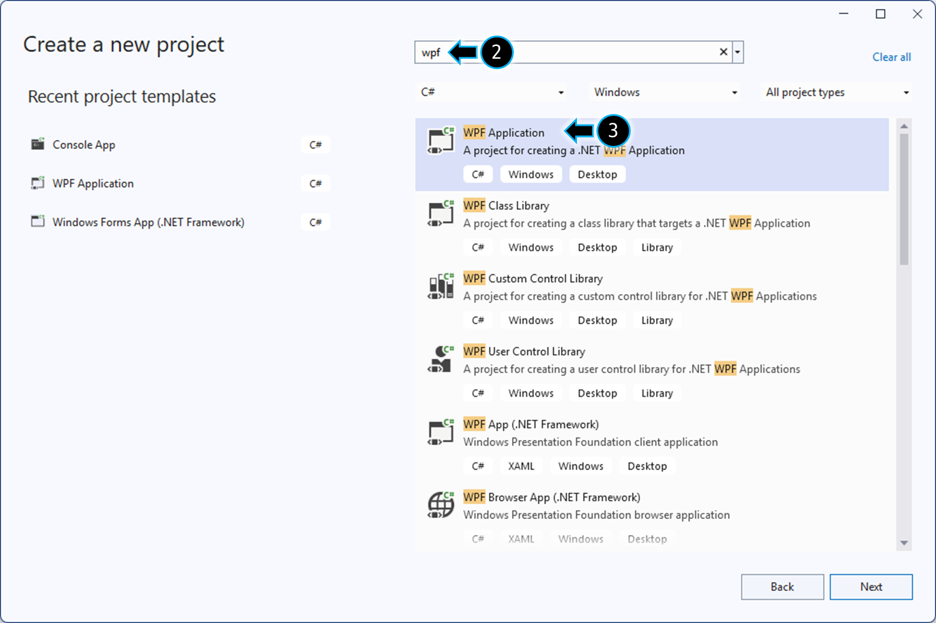The height and width of the screenshot is (623, 936).
Task: Click the WPF Class Library template icon
Action: (441, 213)
